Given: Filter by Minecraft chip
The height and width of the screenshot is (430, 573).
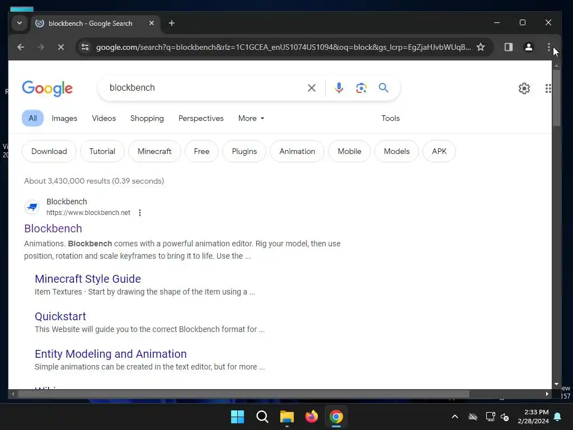Looking at the screenshot, I should [154, 151].
